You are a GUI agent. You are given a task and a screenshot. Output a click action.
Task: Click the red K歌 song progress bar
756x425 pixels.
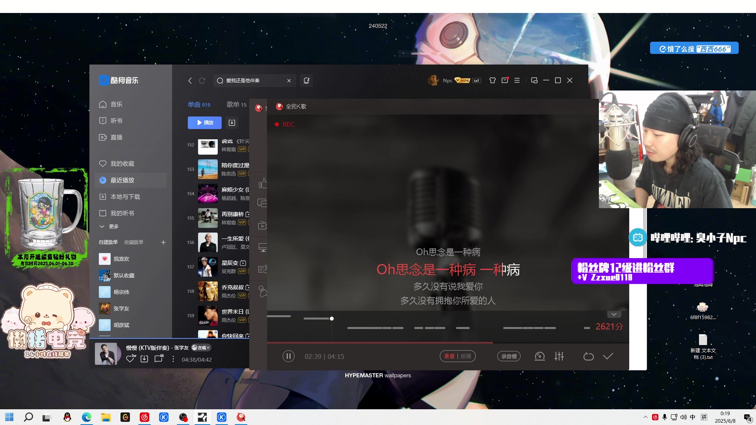(x=448, y=343)
